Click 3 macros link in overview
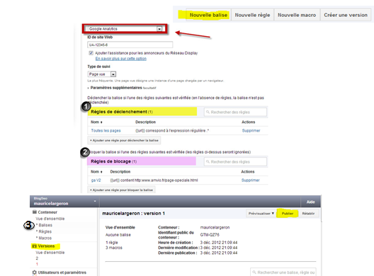The width and height of the screenshot is (374, 276). (x=114, y=248)
